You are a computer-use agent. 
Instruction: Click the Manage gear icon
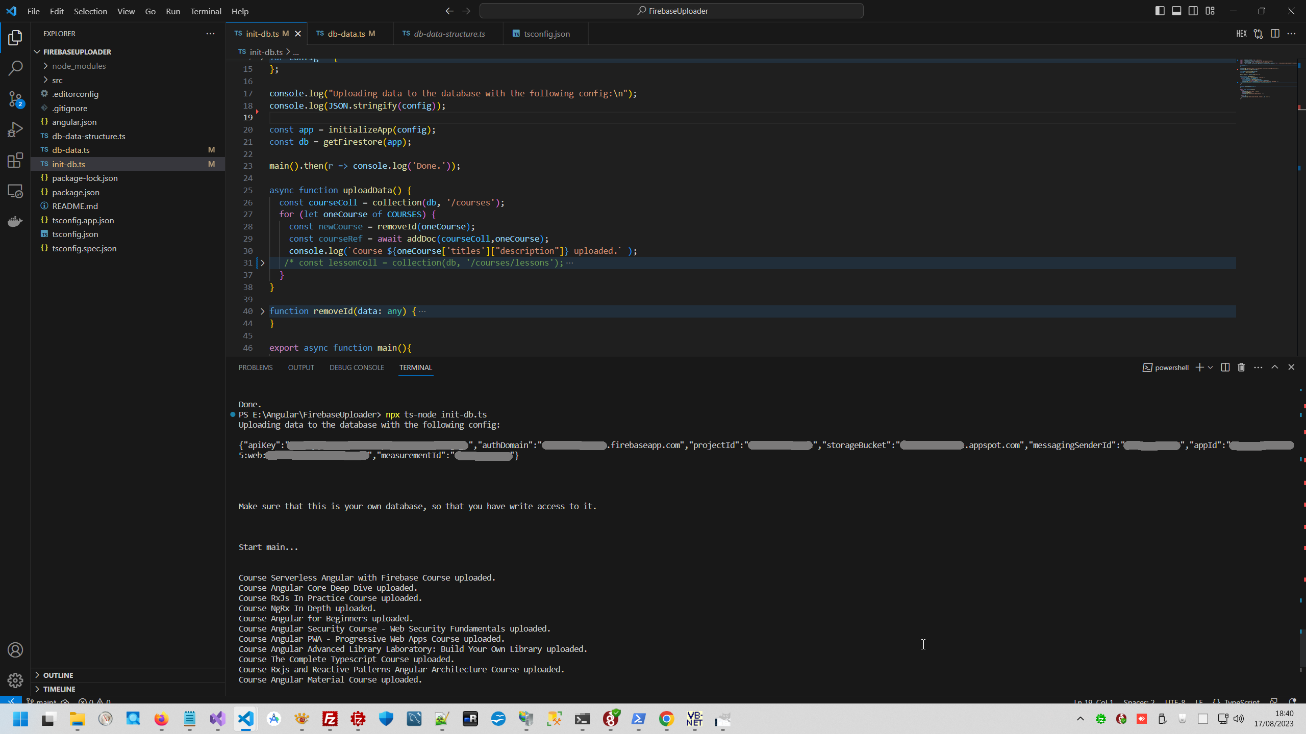(15, 680)
